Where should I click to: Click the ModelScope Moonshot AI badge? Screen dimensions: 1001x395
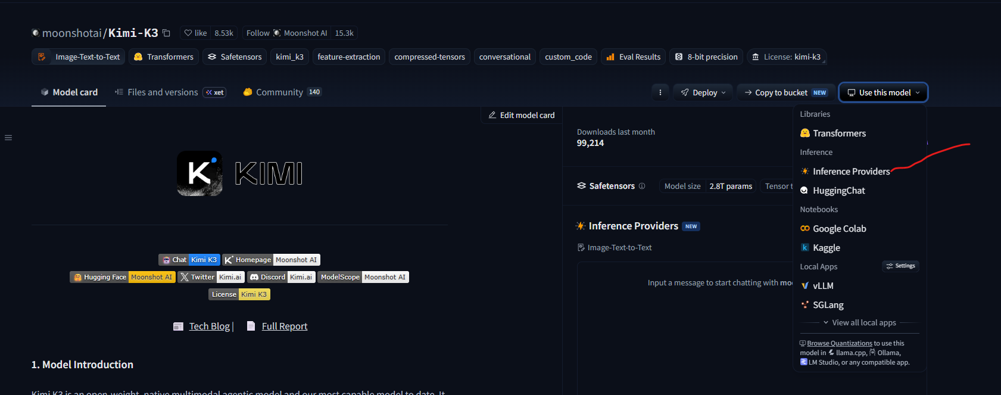363,277
